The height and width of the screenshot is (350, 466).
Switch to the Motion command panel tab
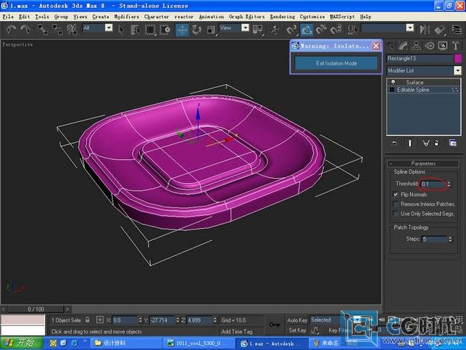pos(429,46)
